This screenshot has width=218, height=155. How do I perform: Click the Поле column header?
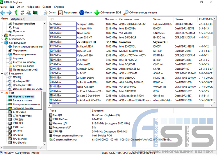point(69,111)
